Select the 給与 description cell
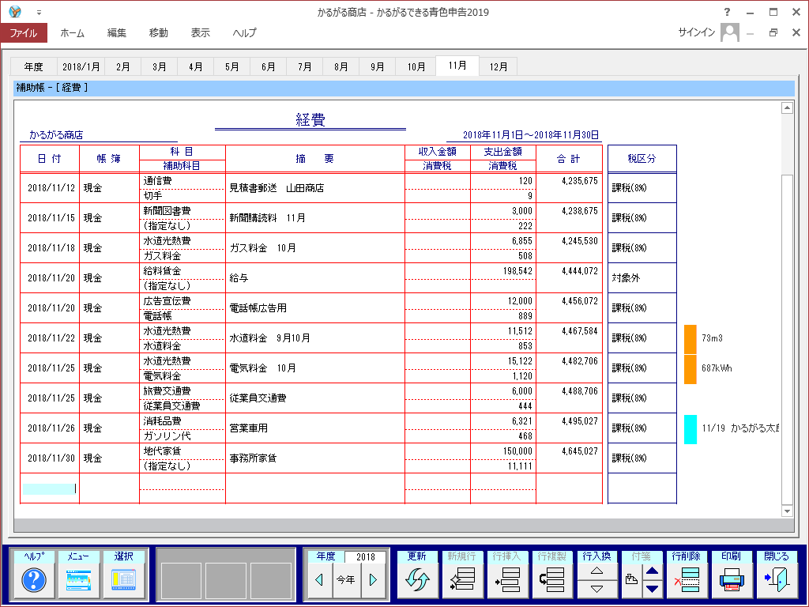This screenshot has width=809, height=607. click(315, 277)
